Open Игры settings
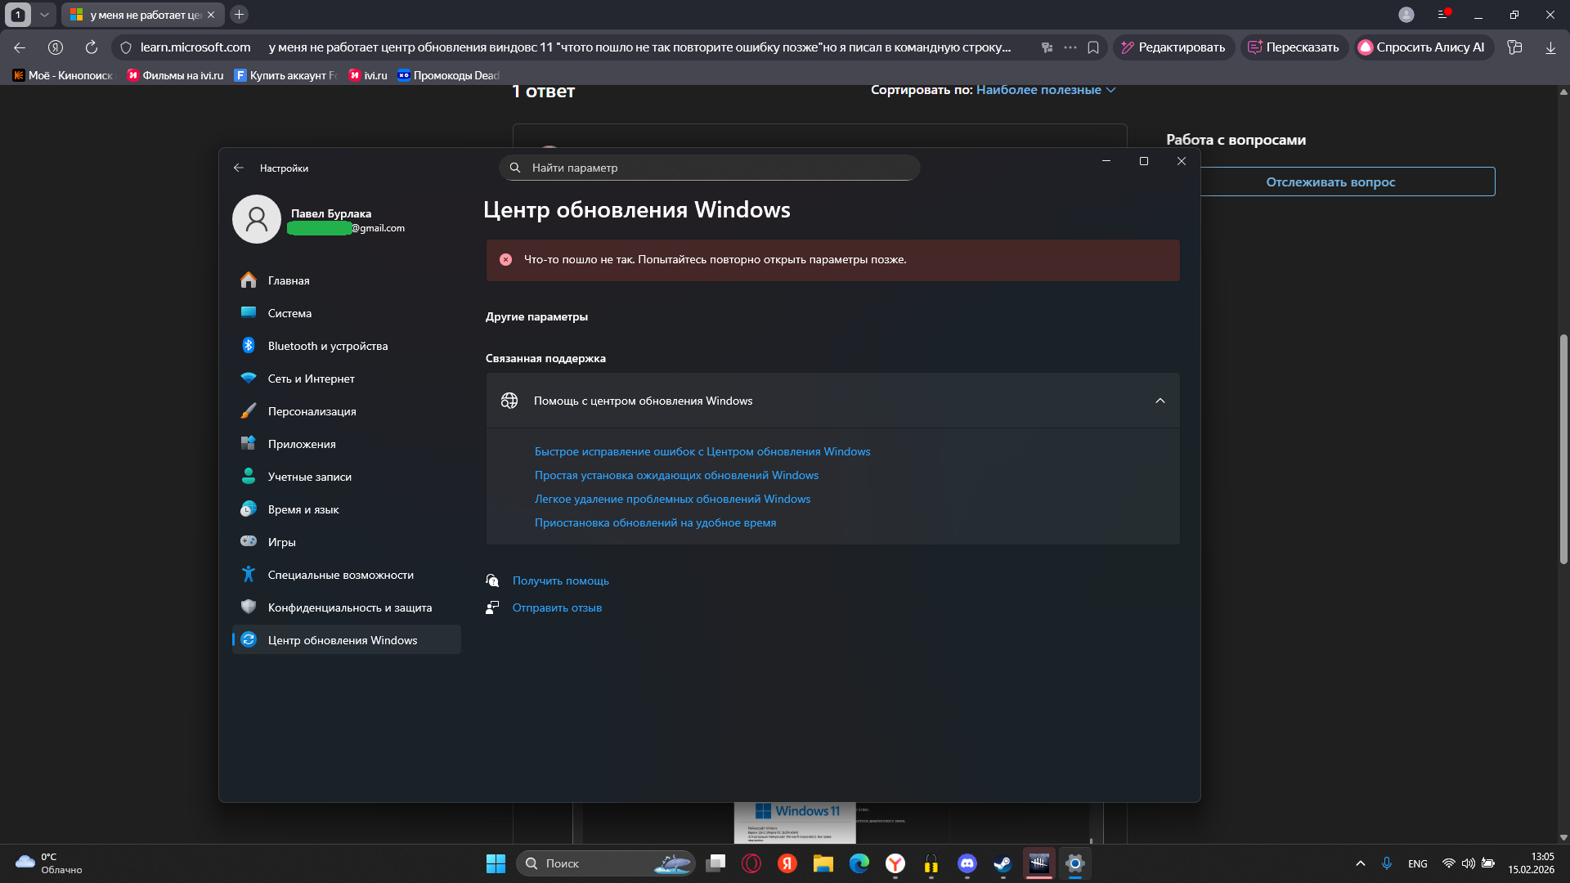Viewport: 1570px width, 883px height. [x=347, y=542]
